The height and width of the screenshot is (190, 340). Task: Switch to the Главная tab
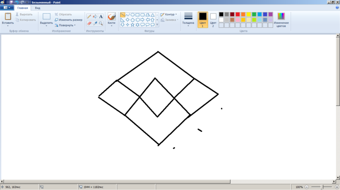23,8
